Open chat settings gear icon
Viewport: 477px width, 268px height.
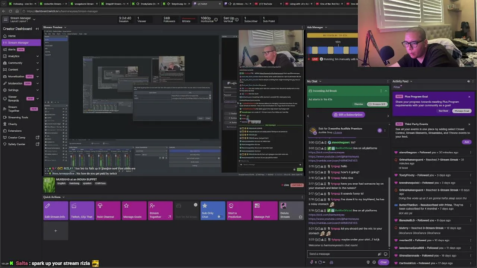click(x=374, y=262)
